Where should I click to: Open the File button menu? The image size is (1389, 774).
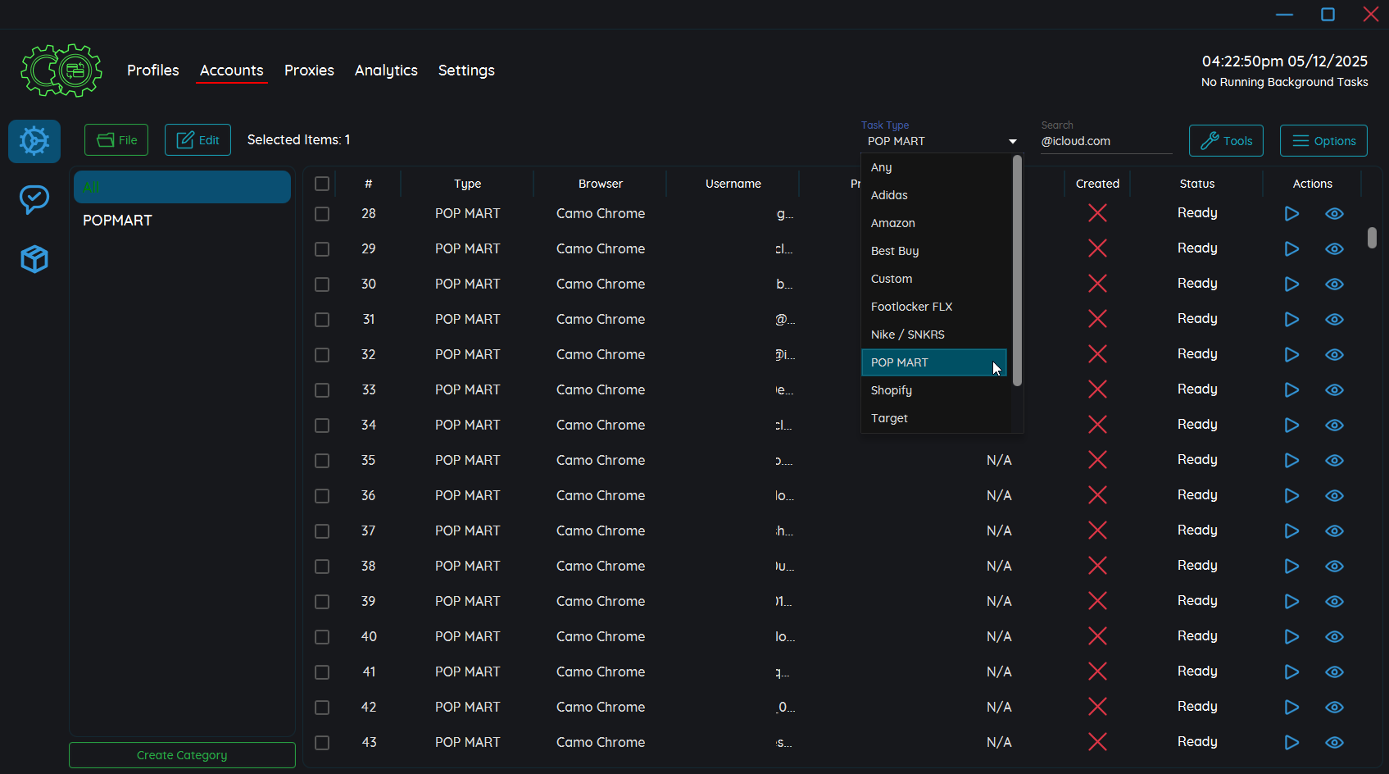tap(116, 140)
